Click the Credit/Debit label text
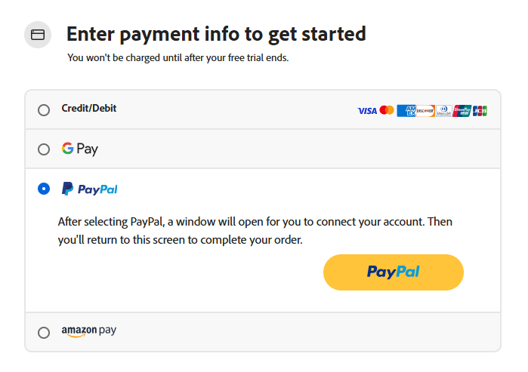This screenshot has width=528, height=372. click(89, 109)
